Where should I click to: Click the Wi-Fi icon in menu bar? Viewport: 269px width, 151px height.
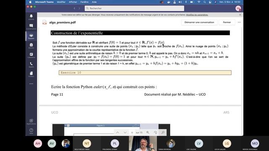199,2
